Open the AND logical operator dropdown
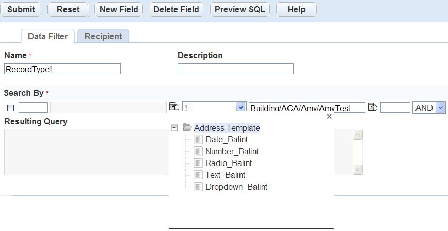 440,107
